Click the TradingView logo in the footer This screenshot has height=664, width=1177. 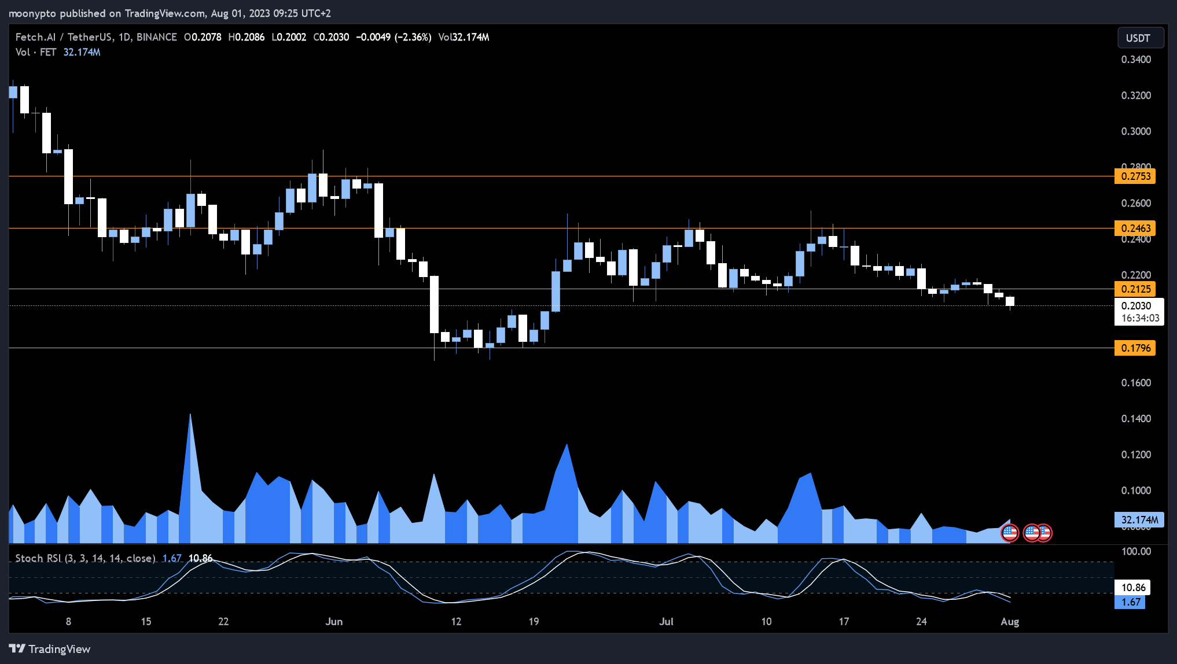click(50, 649)
